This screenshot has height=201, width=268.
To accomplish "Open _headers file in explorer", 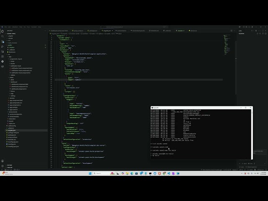I will point(11,47).
